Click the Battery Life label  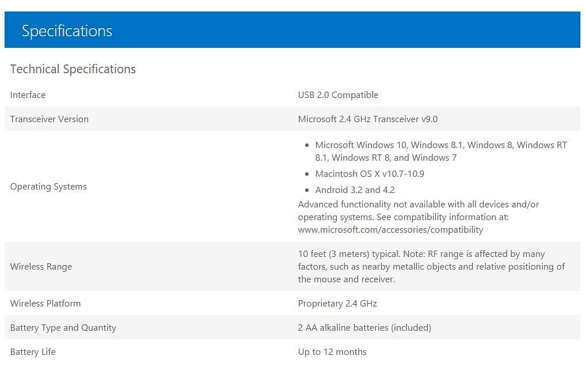[x=33, y=351]
